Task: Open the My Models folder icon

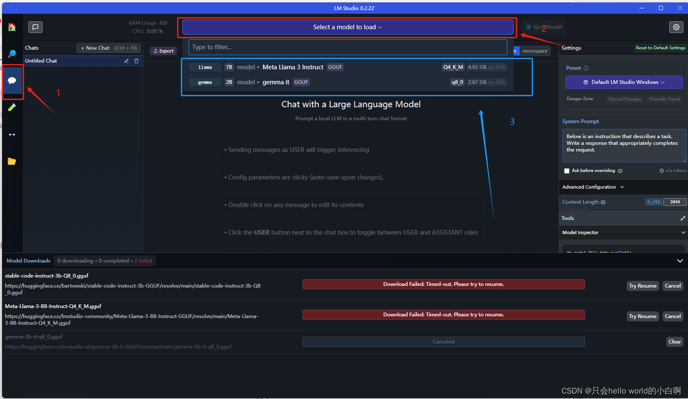Action: pyautogui.click(x=12, y=162)
